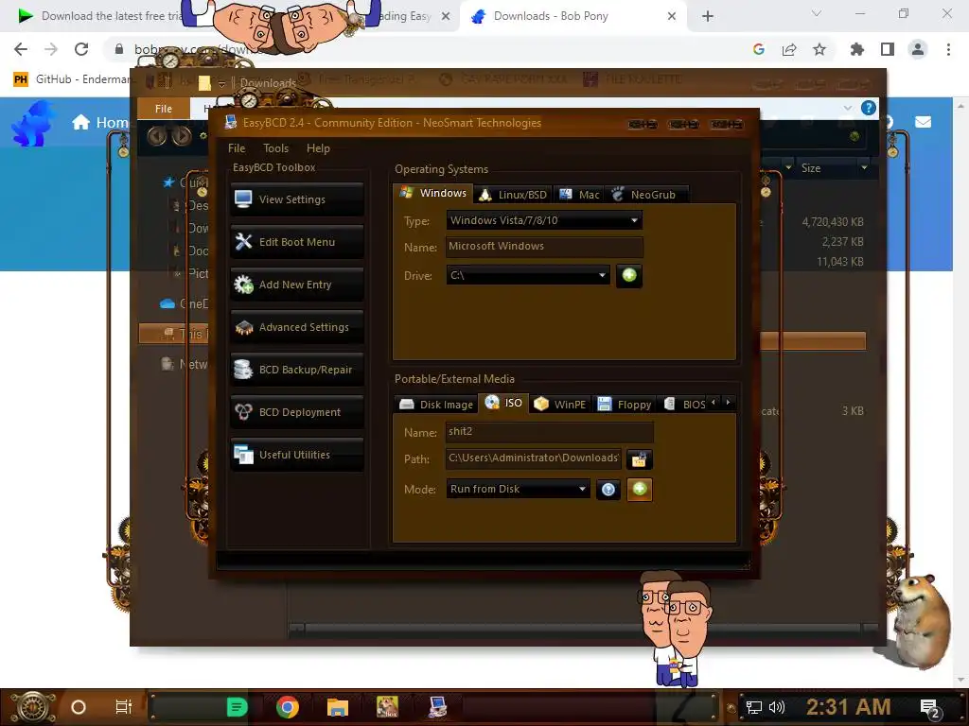
Task: Toggle Chrome side panel icon
Action: (x=888, y=49)
